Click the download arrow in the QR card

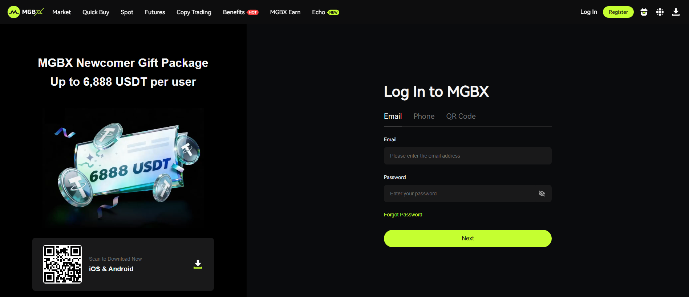(x=198, y=264)
